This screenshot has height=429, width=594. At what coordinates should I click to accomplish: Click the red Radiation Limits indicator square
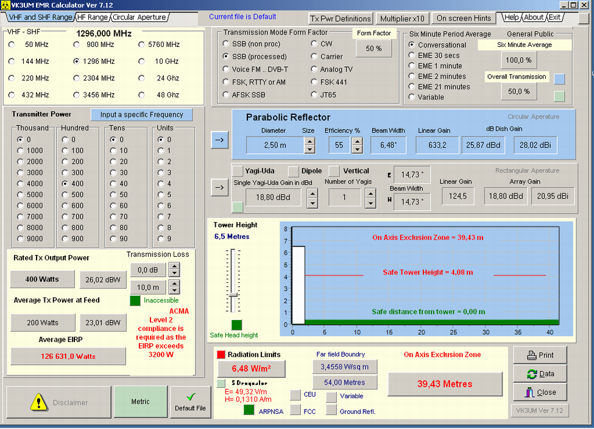coord(221,355)
